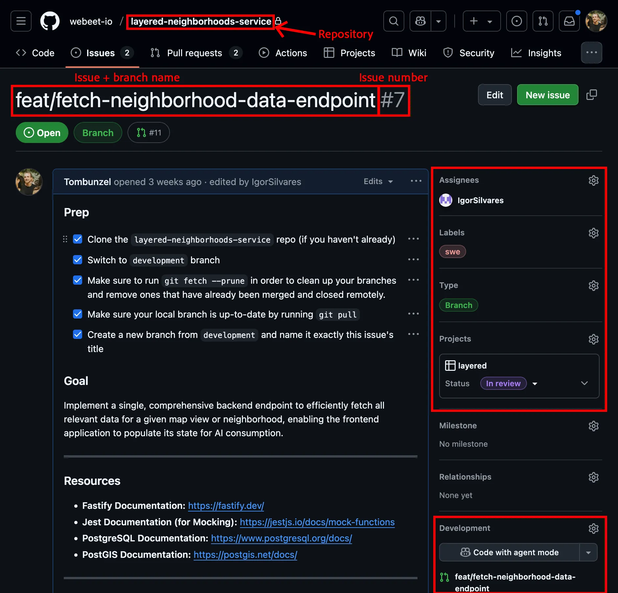This screenshot has height=593, width=618.
Task: Open the notifications inbox icon
Action: coord(569,21)
